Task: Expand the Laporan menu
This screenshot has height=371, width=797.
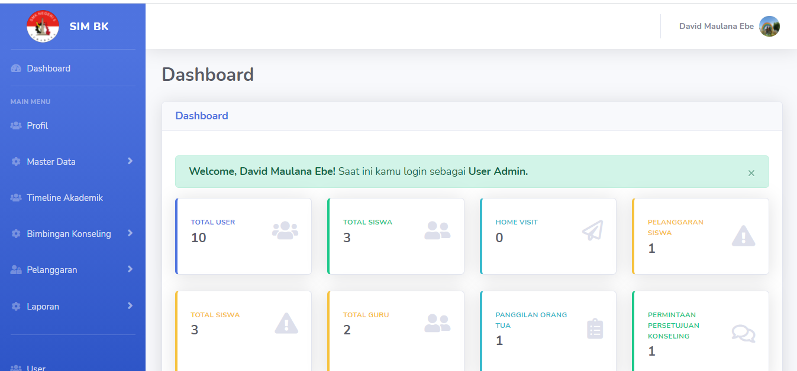Action: pos(43,307)
